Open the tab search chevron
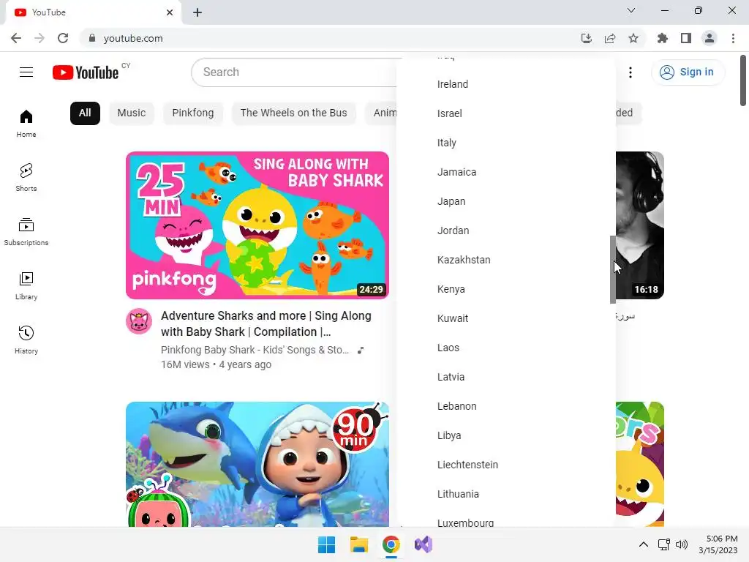749x562 pixels. coord(631,10)
